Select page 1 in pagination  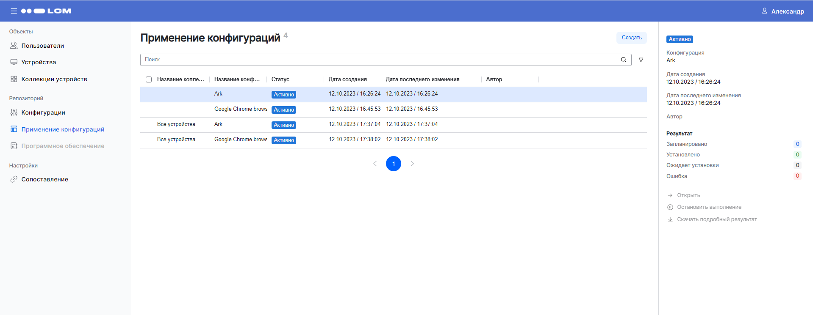click(x=394, y=164)
